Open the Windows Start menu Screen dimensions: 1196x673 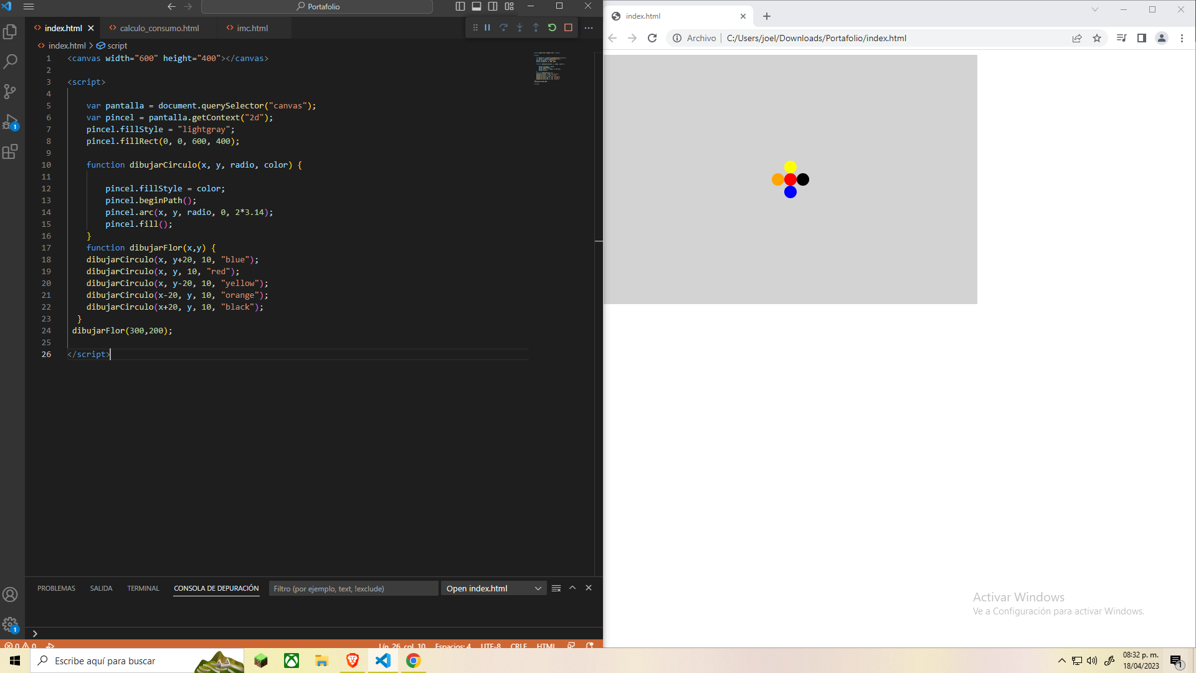point(15,661)
